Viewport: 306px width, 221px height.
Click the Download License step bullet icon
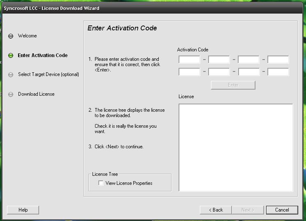11,94
